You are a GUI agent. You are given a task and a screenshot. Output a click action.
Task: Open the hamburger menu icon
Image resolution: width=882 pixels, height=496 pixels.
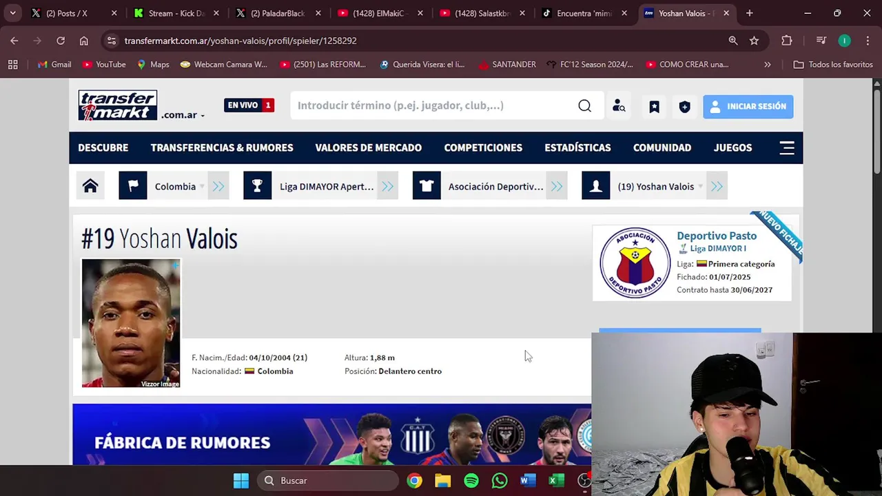787,147
